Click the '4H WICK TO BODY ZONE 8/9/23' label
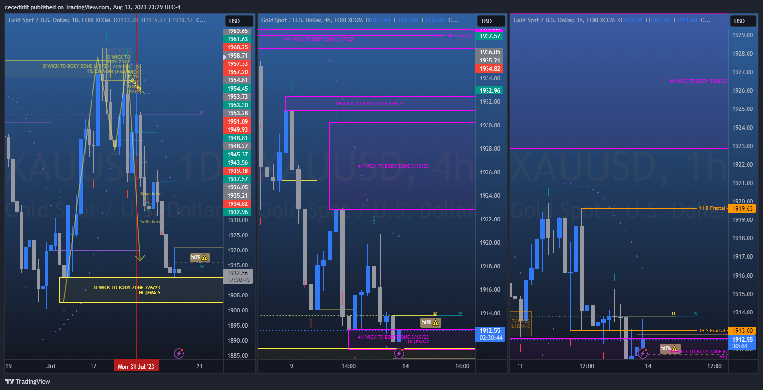The image size is (763, 390). pos(369,104)
